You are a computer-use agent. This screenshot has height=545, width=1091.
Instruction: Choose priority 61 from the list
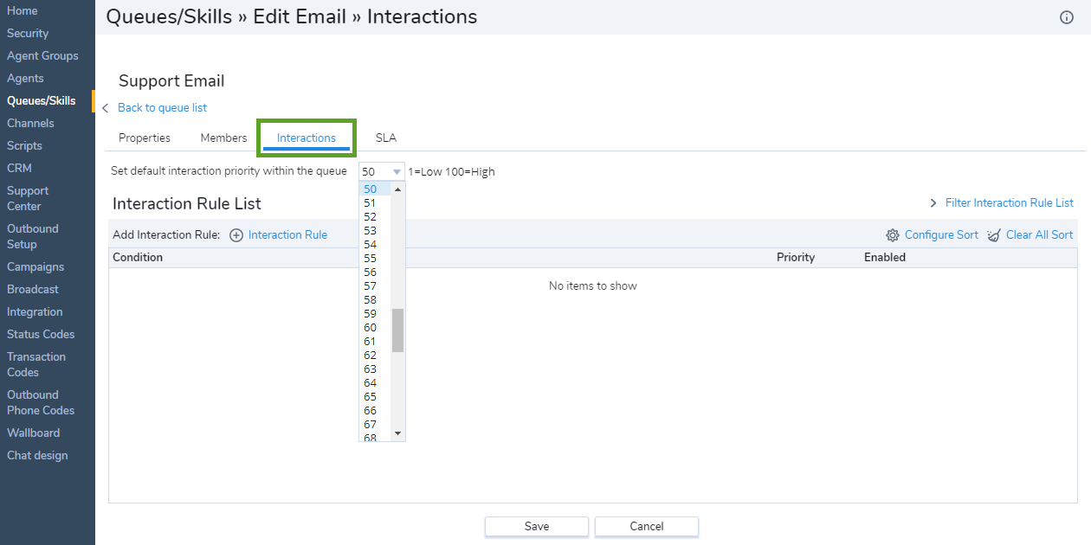pos(375,341)
